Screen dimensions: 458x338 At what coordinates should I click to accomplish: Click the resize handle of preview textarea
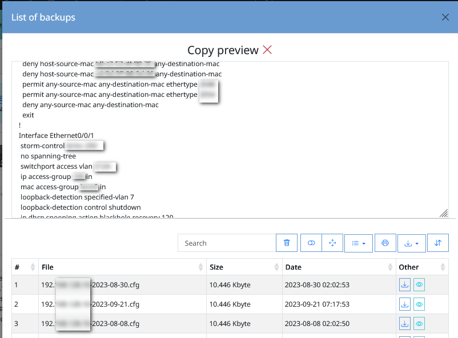click(x=444, y=214)
